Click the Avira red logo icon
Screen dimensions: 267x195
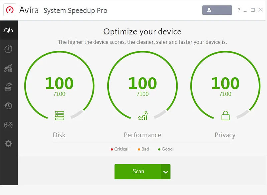pyautogui.click(x=10, y=10)
